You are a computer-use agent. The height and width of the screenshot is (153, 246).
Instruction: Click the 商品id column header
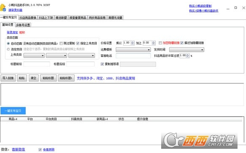tap(13, 119)
